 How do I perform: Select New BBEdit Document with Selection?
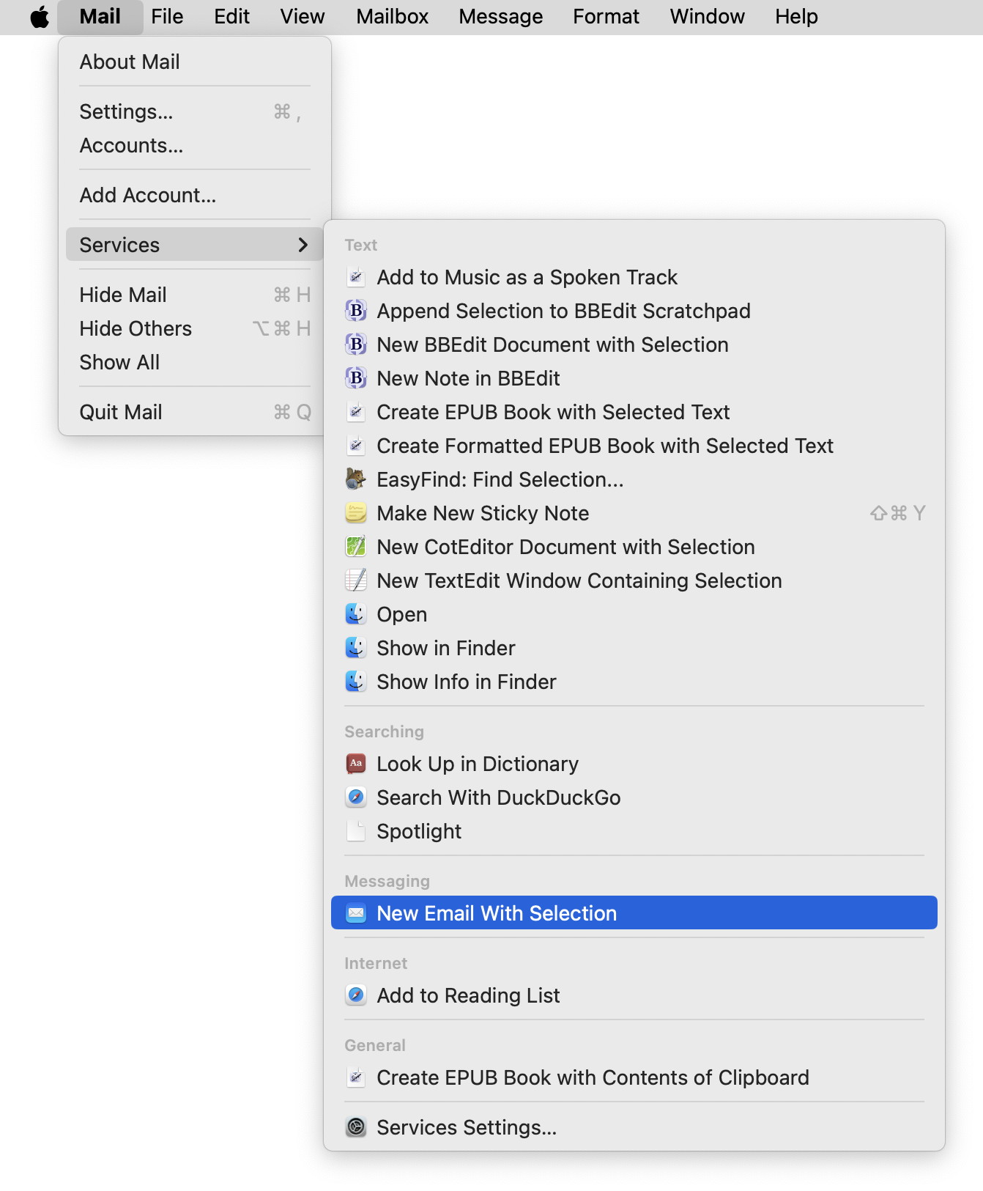tap(634, 344)
